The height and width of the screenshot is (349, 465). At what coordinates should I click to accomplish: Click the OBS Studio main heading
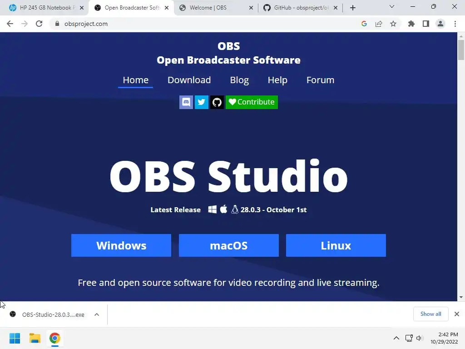point(229,176)
